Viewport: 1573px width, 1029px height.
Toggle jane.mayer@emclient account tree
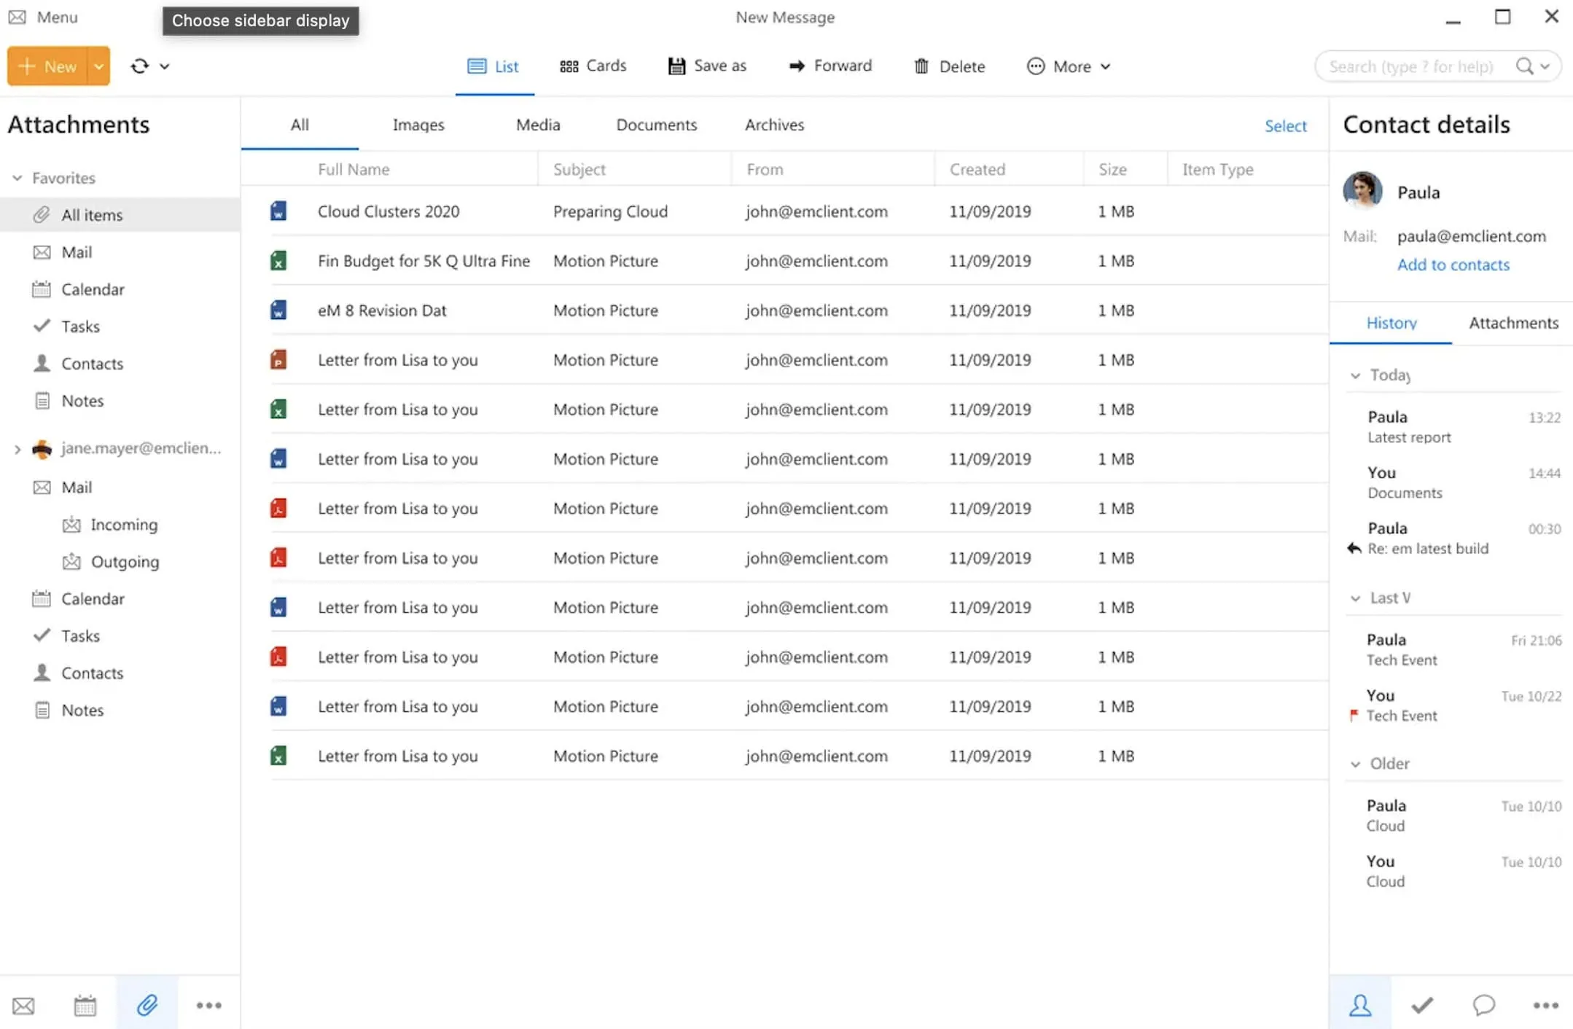pyautogui.click(x=17, y=448)
